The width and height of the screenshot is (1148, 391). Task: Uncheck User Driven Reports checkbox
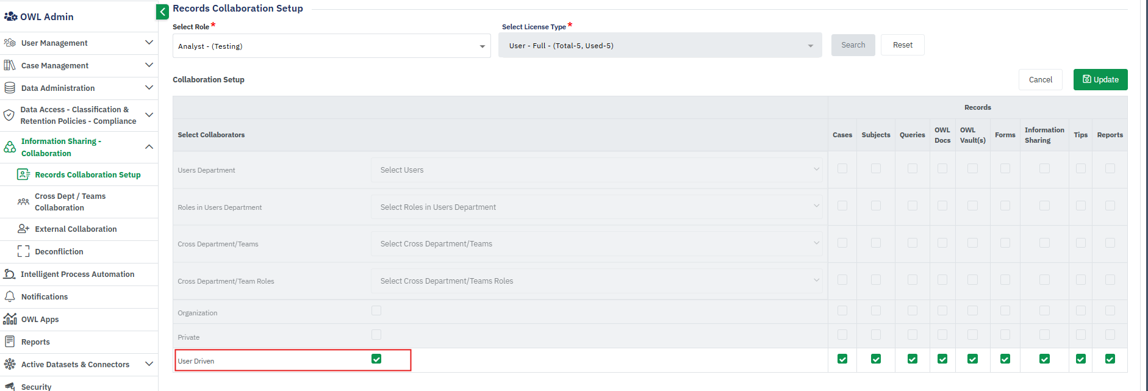[x=1110, y=359]
